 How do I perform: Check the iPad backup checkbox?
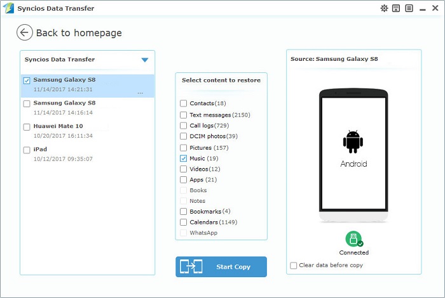click(27, 150)
